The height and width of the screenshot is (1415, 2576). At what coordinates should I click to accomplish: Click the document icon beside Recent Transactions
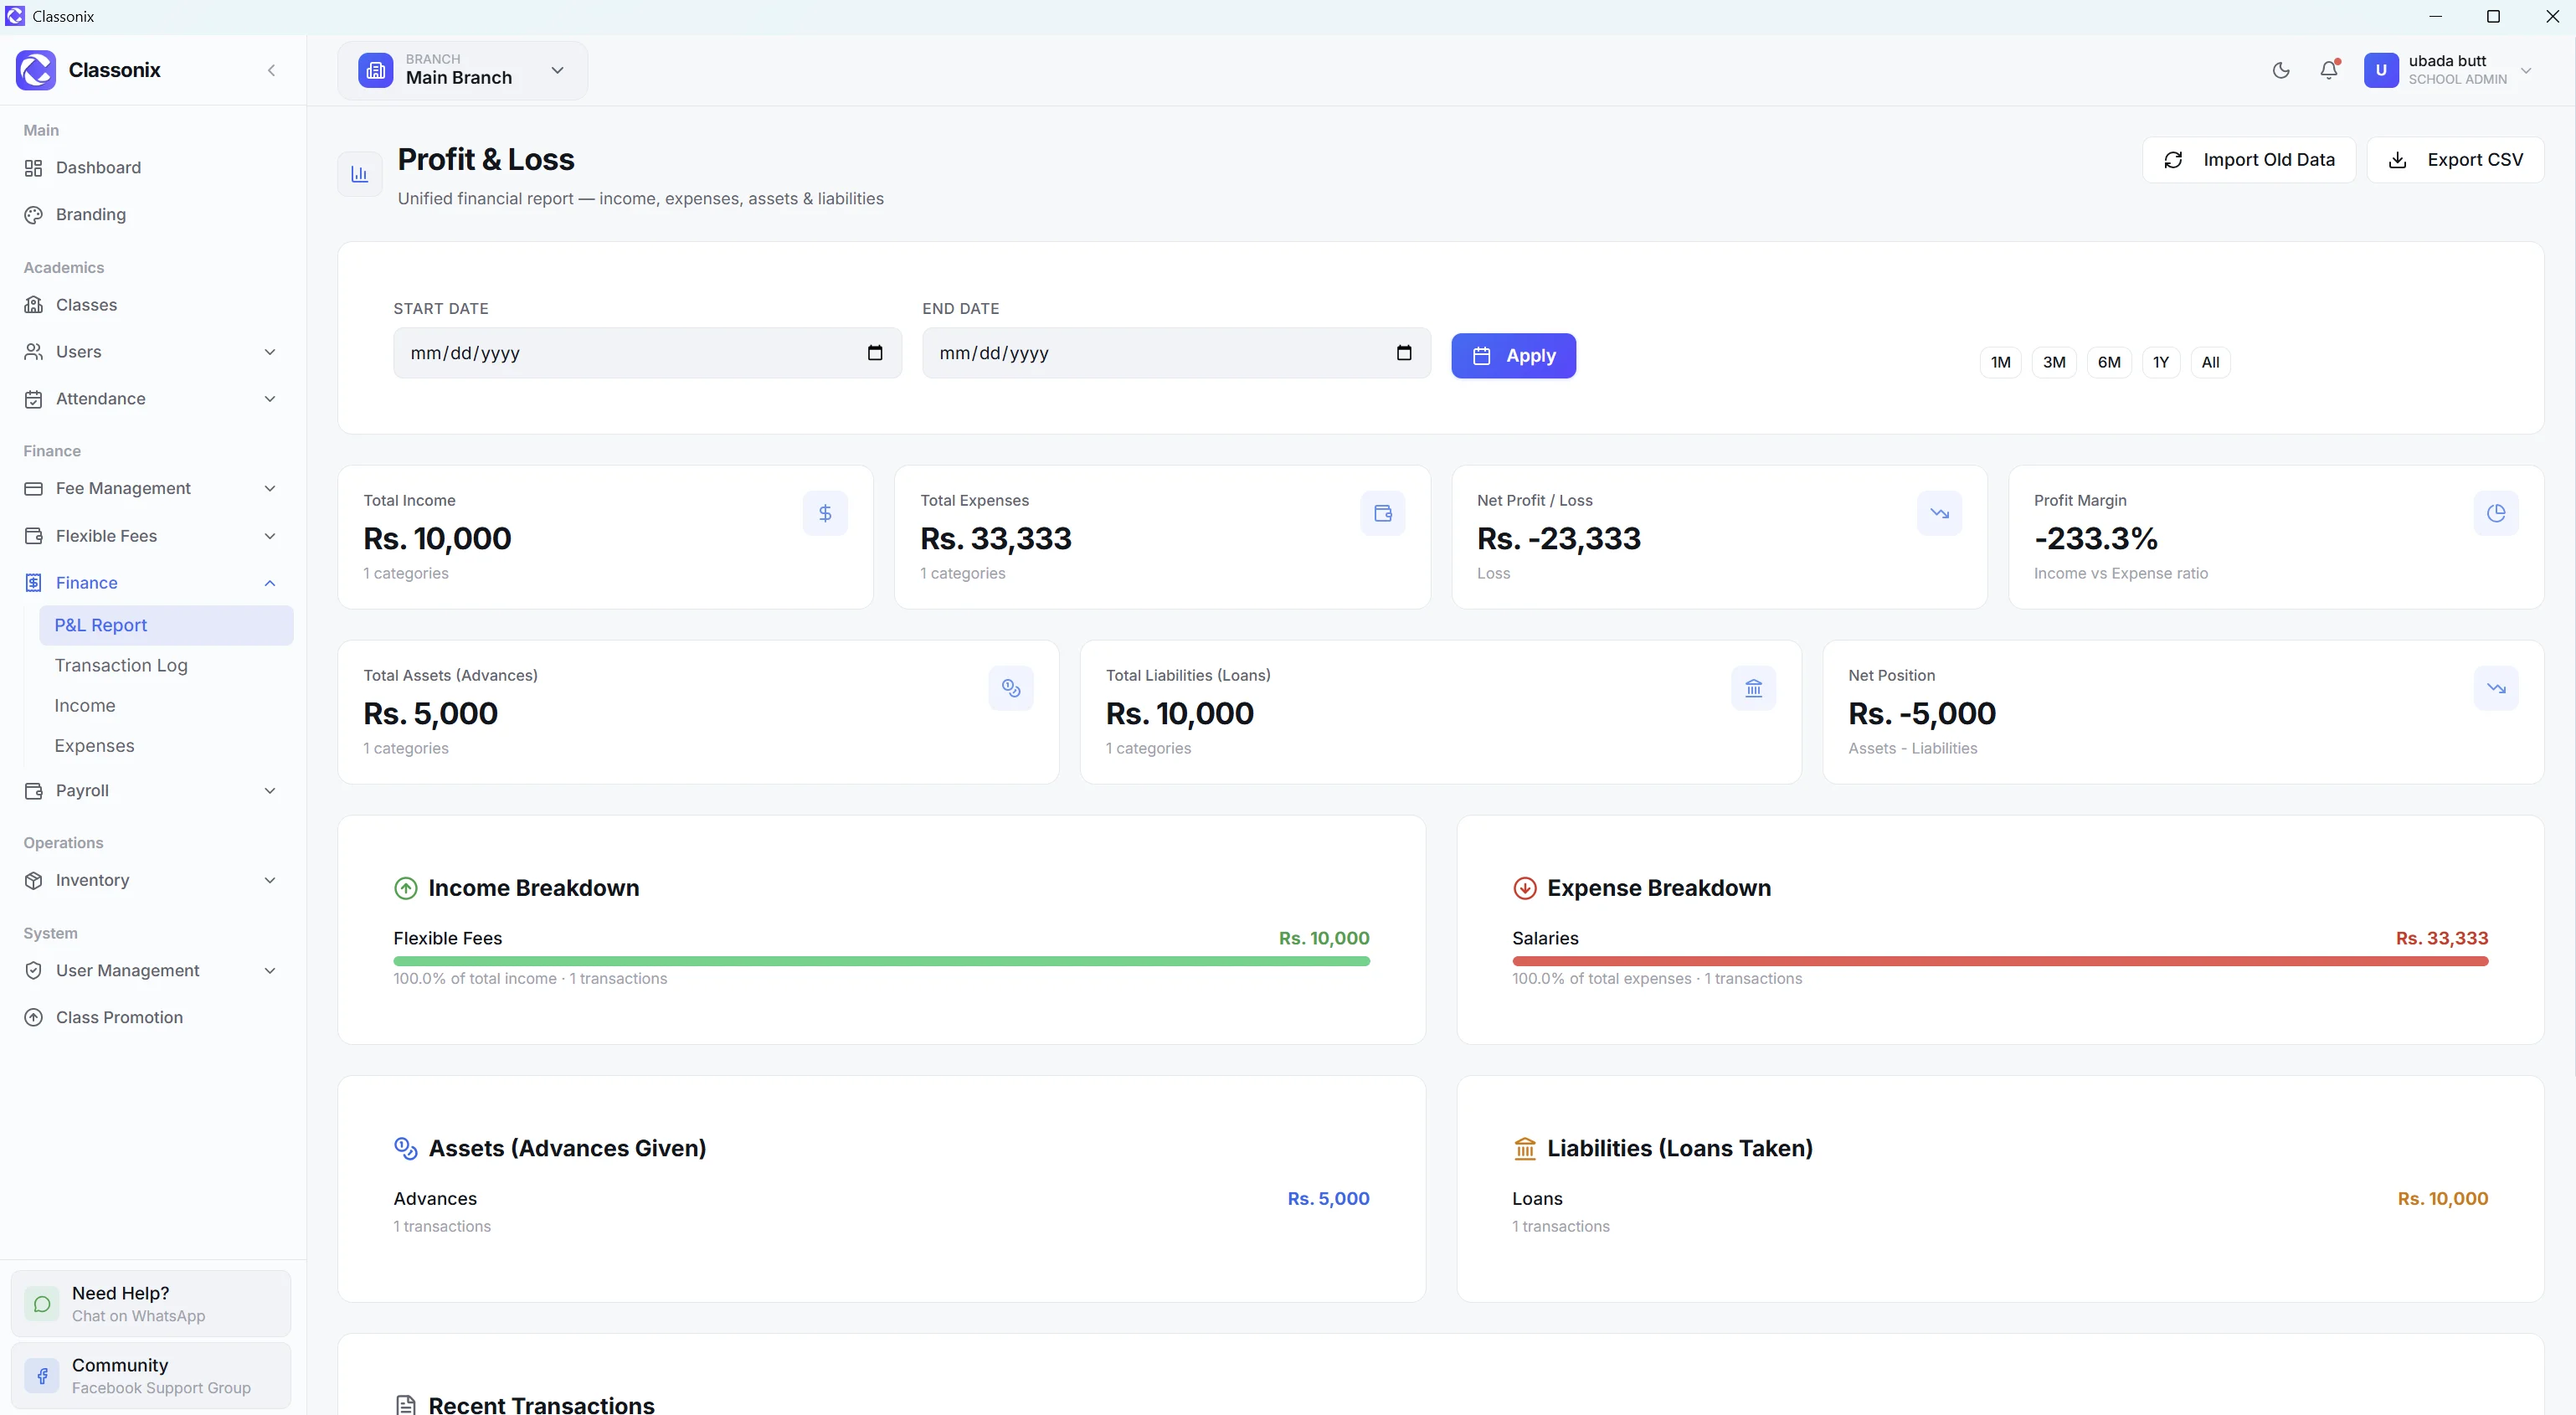click(405, 1405)
